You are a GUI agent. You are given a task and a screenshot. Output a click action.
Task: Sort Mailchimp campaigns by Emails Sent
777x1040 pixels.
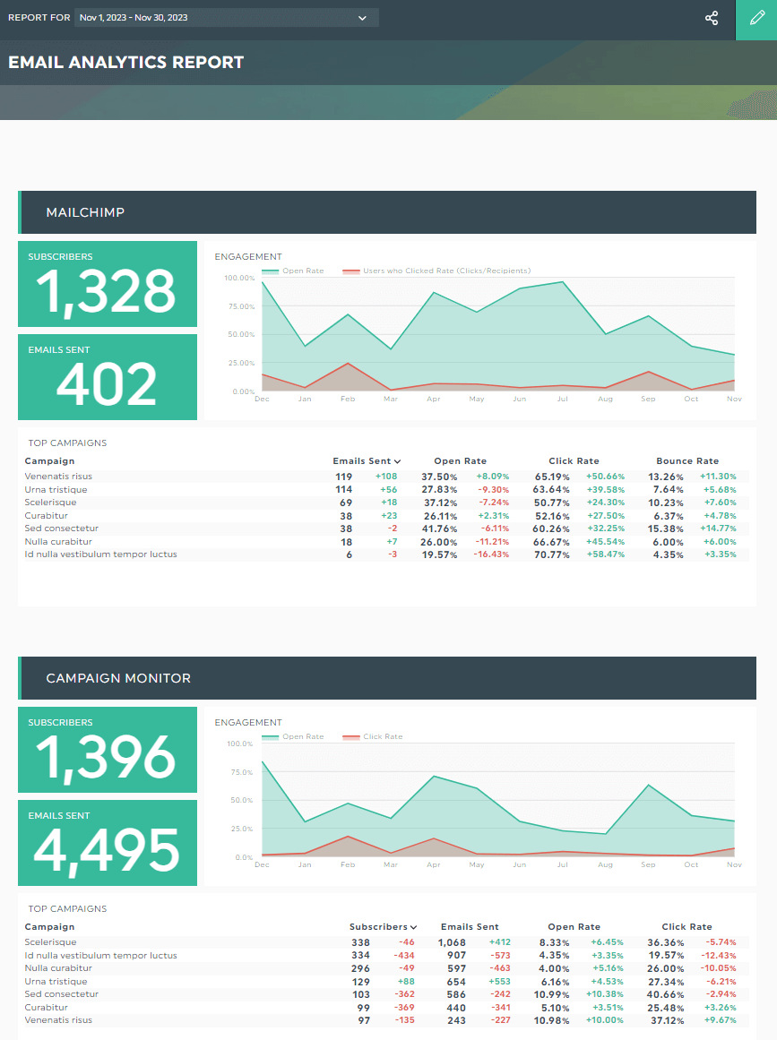(x=367, y=461)
